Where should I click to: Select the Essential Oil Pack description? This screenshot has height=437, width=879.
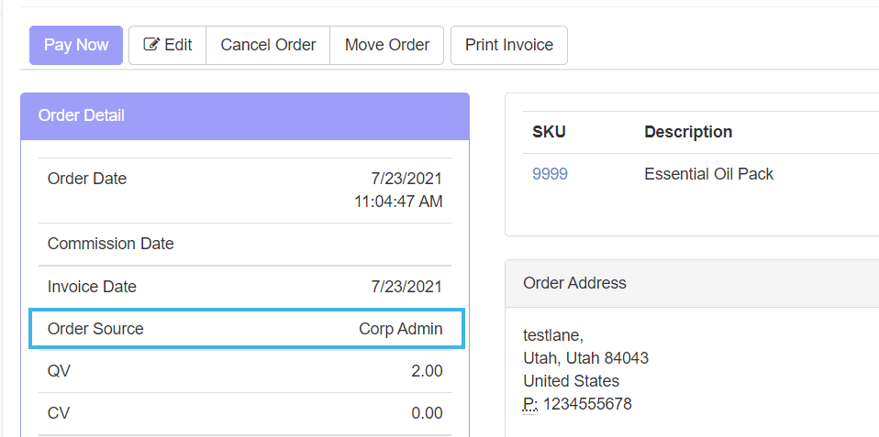click(x=708, y=174)
